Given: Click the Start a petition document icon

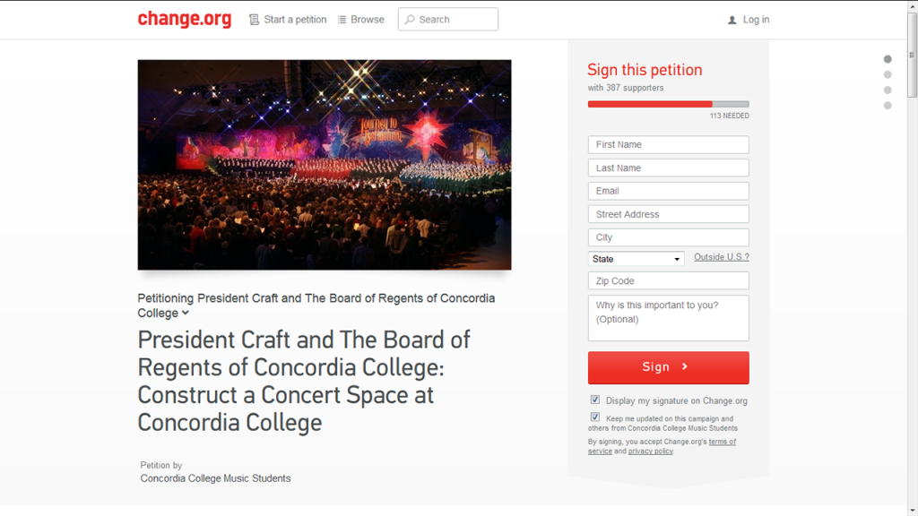Looking at the screenshot, I should [255, 20].
